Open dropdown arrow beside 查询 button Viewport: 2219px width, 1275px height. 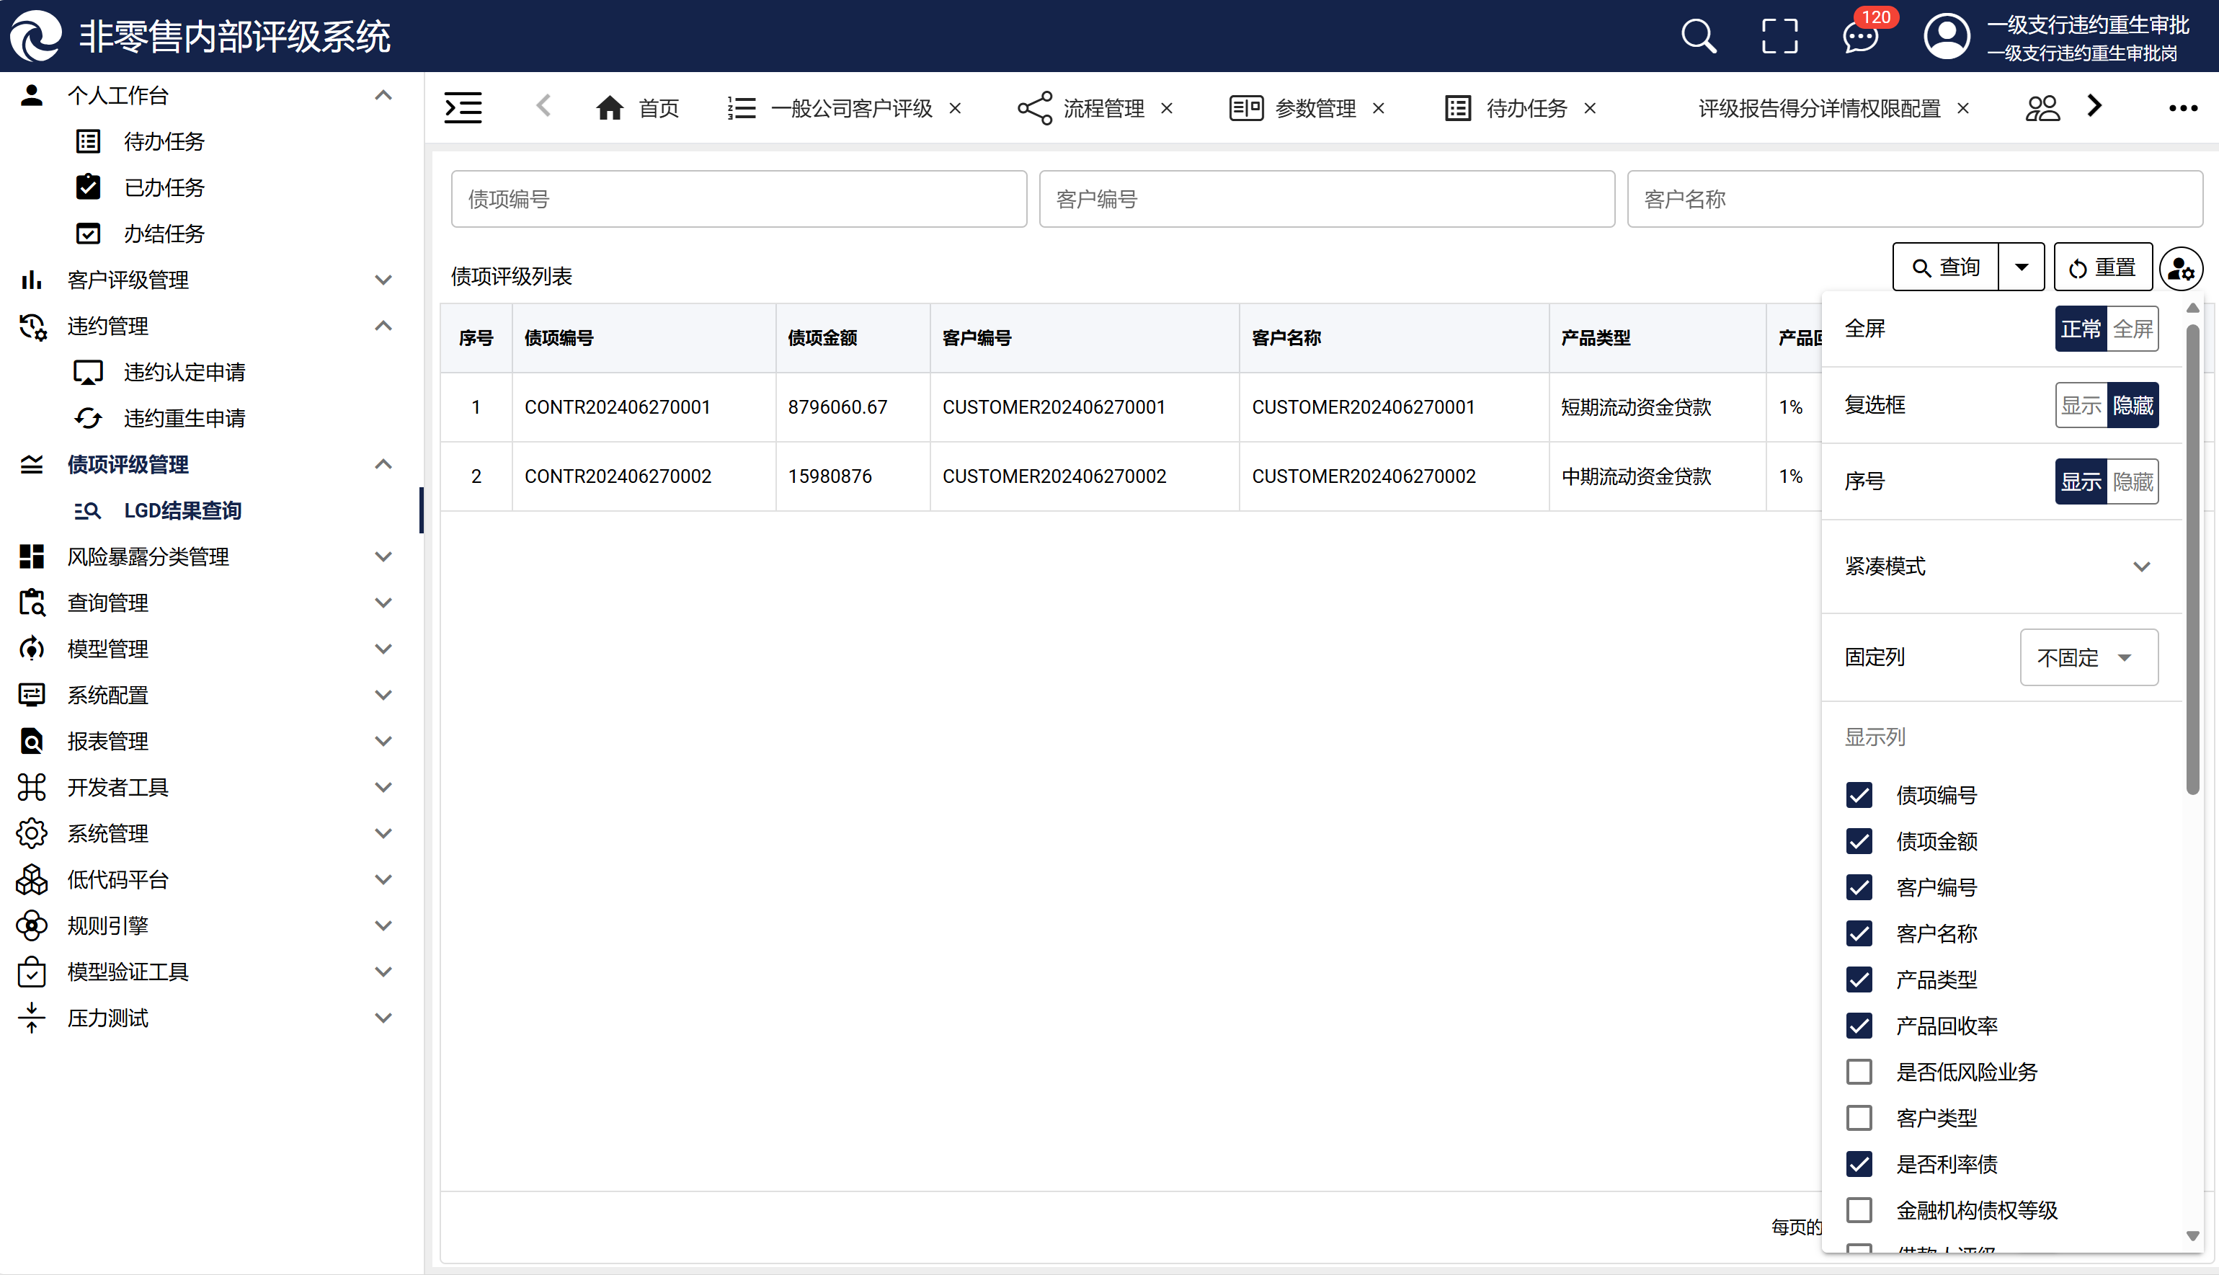click(x=2022, y=267)
